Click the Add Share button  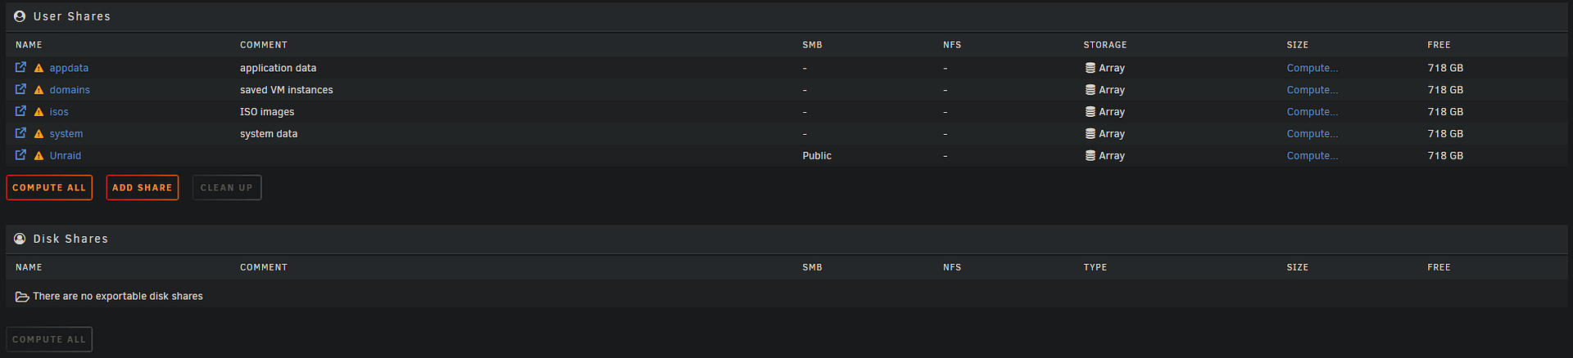tap(143, 188)
